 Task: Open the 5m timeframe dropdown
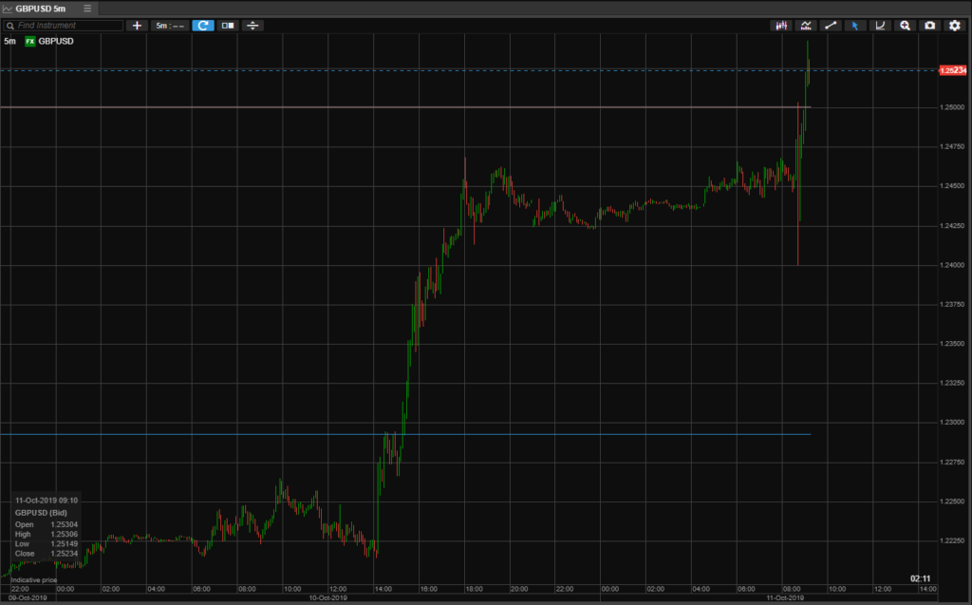tap(169, 26)
